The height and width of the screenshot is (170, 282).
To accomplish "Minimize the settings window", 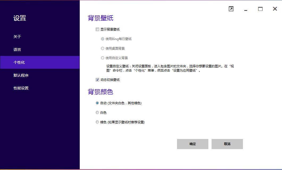I will coord(246,10).
